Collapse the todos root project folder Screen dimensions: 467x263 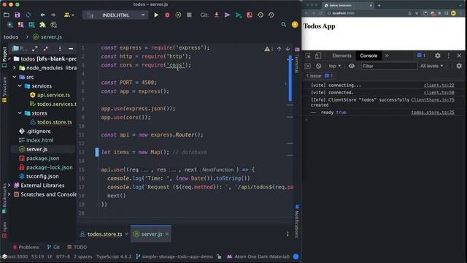coord(9,58)
